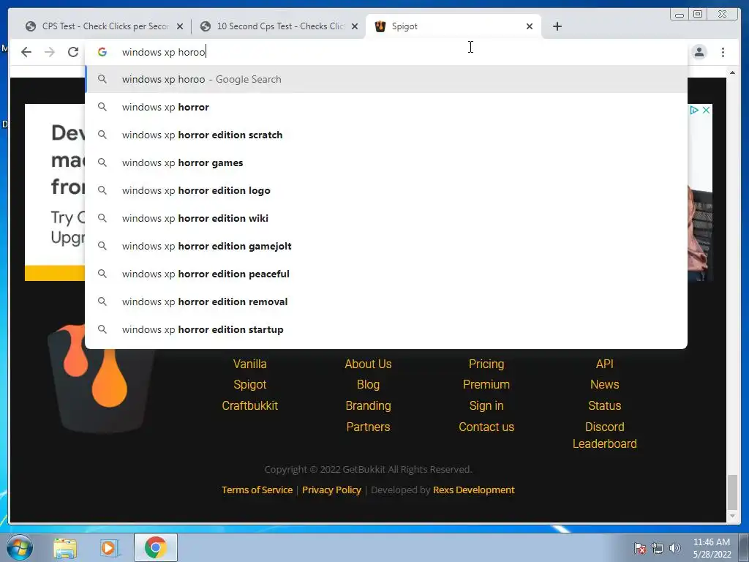Open the News footer link
The image size is (749, 562).
tap(605, 384)
